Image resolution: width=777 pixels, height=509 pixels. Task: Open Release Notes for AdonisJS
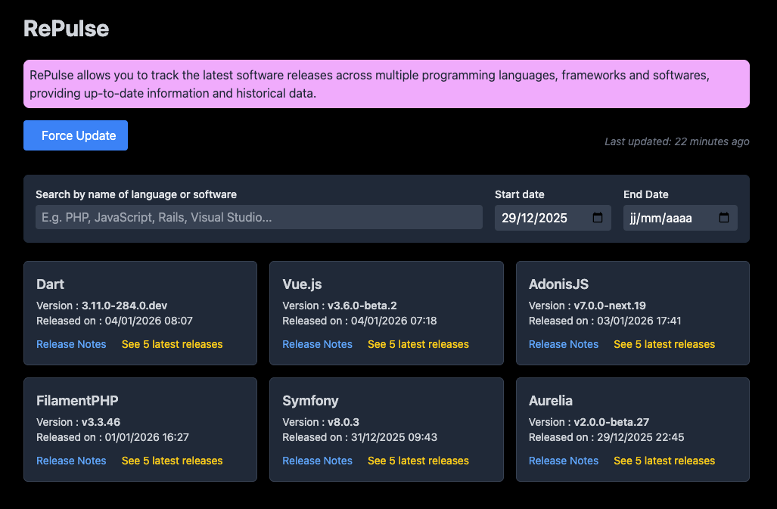(x=564, y=344)
